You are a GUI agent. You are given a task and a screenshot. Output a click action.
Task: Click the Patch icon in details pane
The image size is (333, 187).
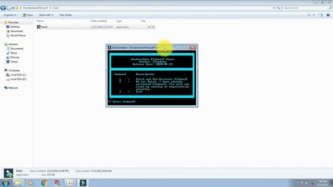click(x=8, y=173)
